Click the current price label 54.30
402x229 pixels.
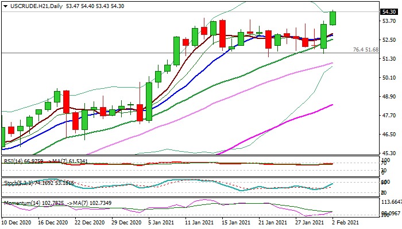coord(388,12)
